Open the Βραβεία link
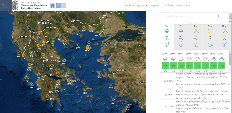 click(x=154, y=6)
